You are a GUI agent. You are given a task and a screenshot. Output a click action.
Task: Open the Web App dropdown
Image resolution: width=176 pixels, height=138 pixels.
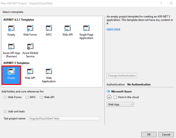click(120, 104)
